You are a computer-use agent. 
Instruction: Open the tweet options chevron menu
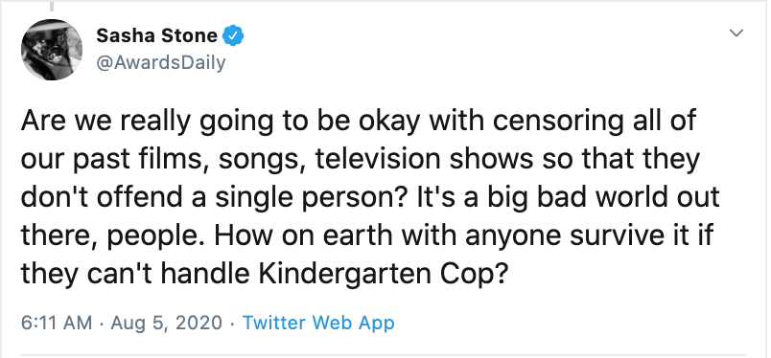click(736, 34)
